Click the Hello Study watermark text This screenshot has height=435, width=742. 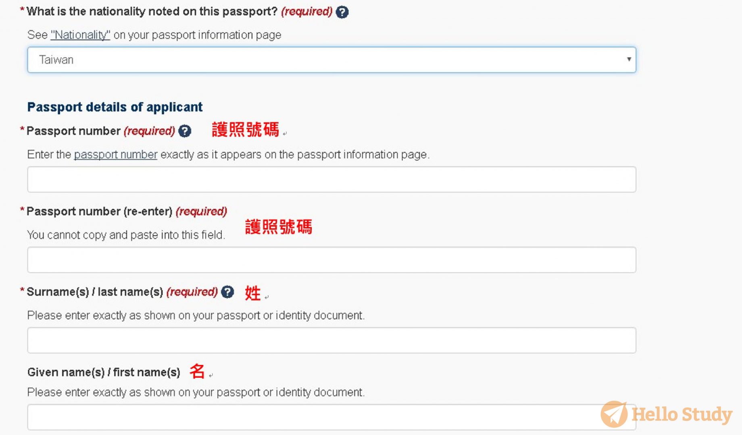click(682, 414)
